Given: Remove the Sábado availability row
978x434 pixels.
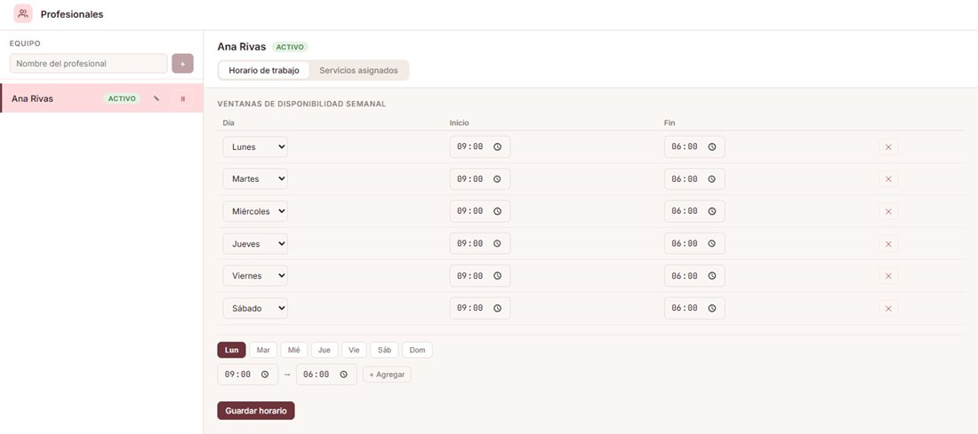Looking at the screenshot, I should [x=888, y=308].
